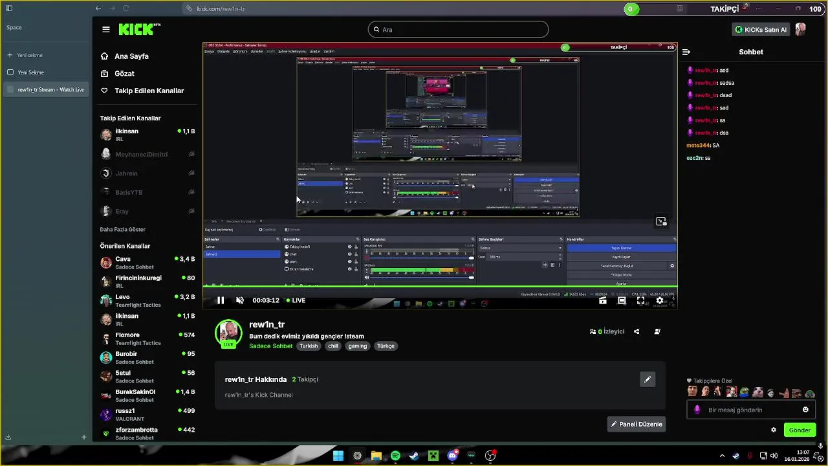Viewport: 828px width, 466px height.
Task: Jump to LIVE indicator in player
Action: click(x=296, y=300)
